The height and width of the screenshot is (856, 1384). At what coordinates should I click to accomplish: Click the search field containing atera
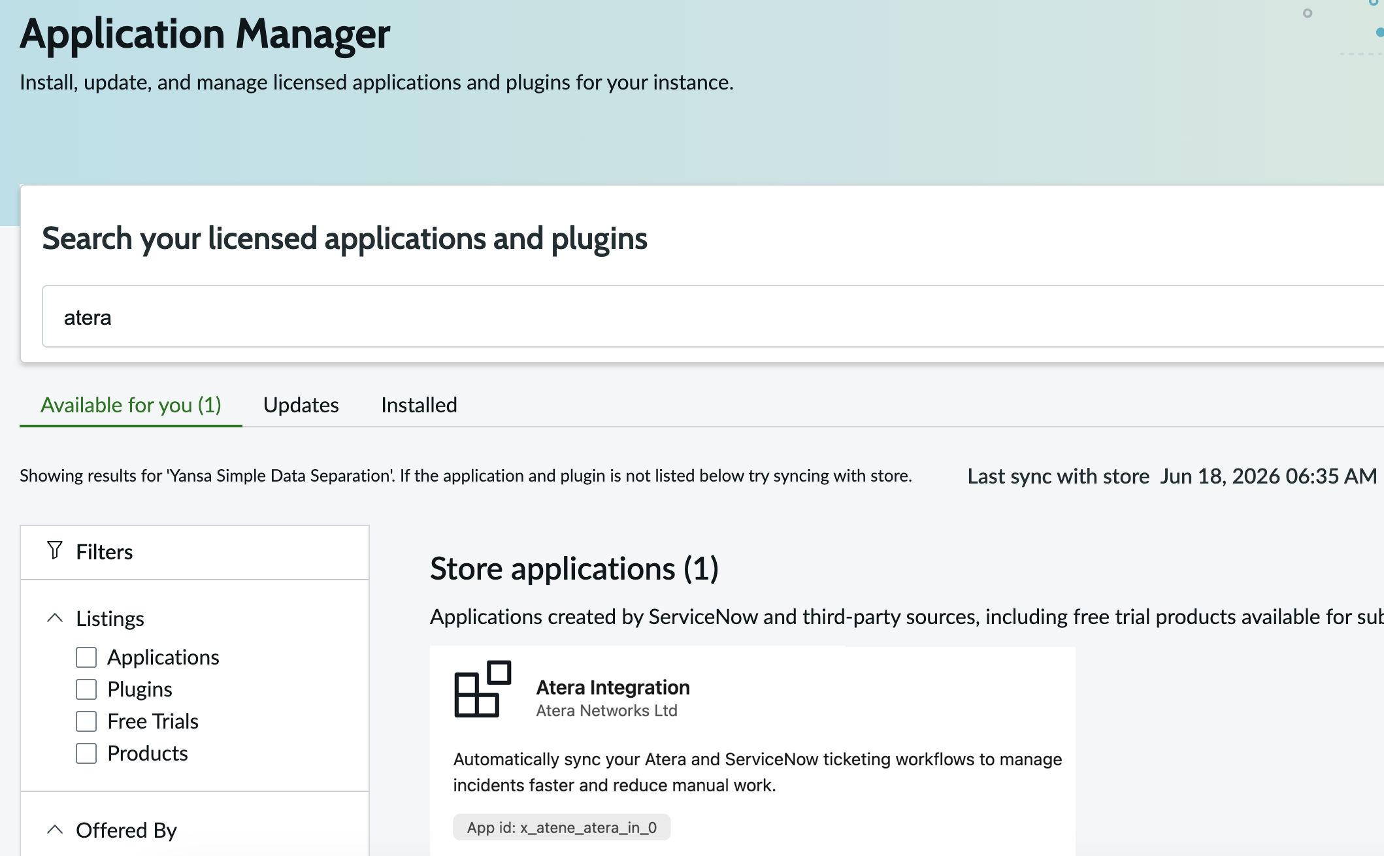click(x=712, y=317)
